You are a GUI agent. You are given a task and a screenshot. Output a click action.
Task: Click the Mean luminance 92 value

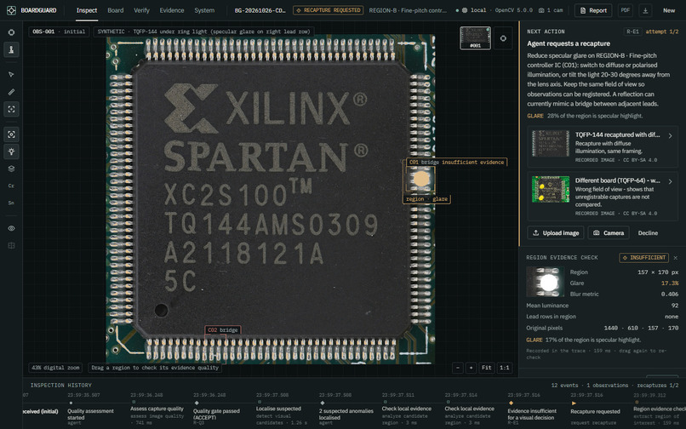click(x=675, y=306)
